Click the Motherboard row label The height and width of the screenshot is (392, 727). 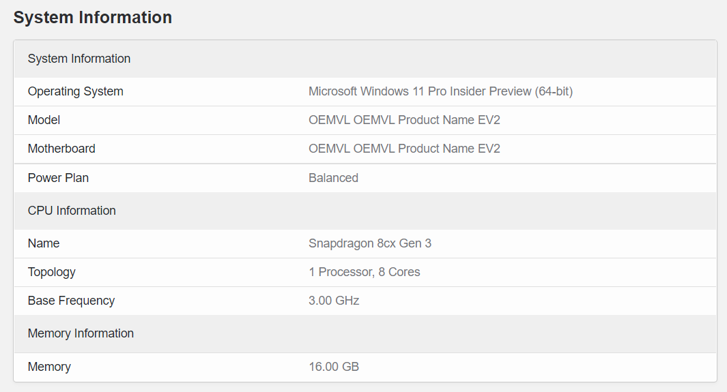(x=61, y=149)
